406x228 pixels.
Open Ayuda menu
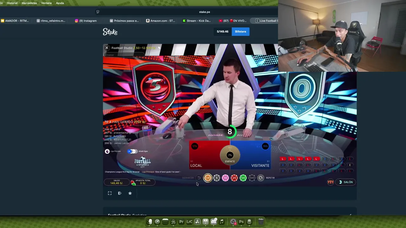(x=60, y=3)
